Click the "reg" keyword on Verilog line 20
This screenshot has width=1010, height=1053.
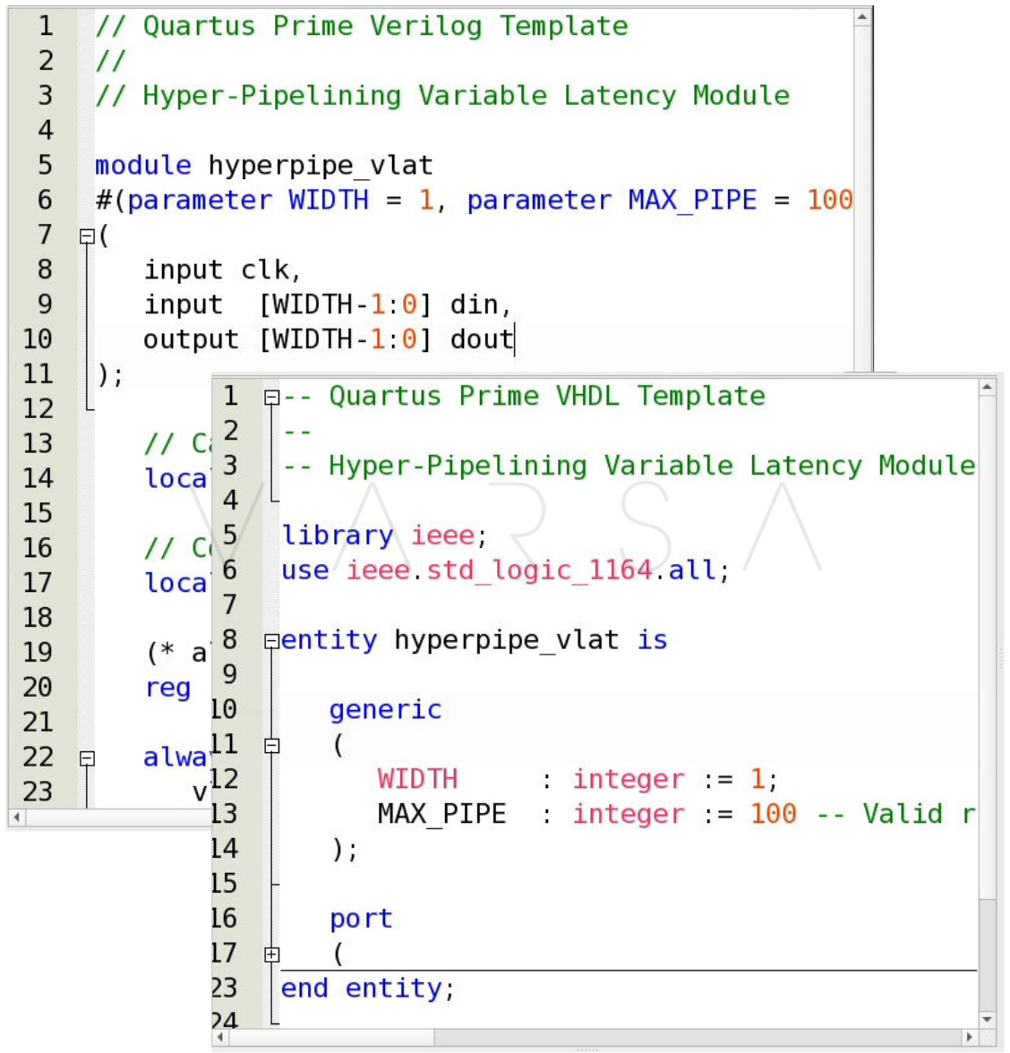(168, 689)
